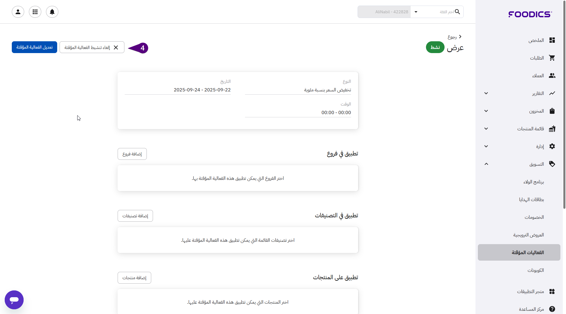This screenshot has height=314, width=566.
Task: Click the Customers people icon
Action: (x=552, y=75)
